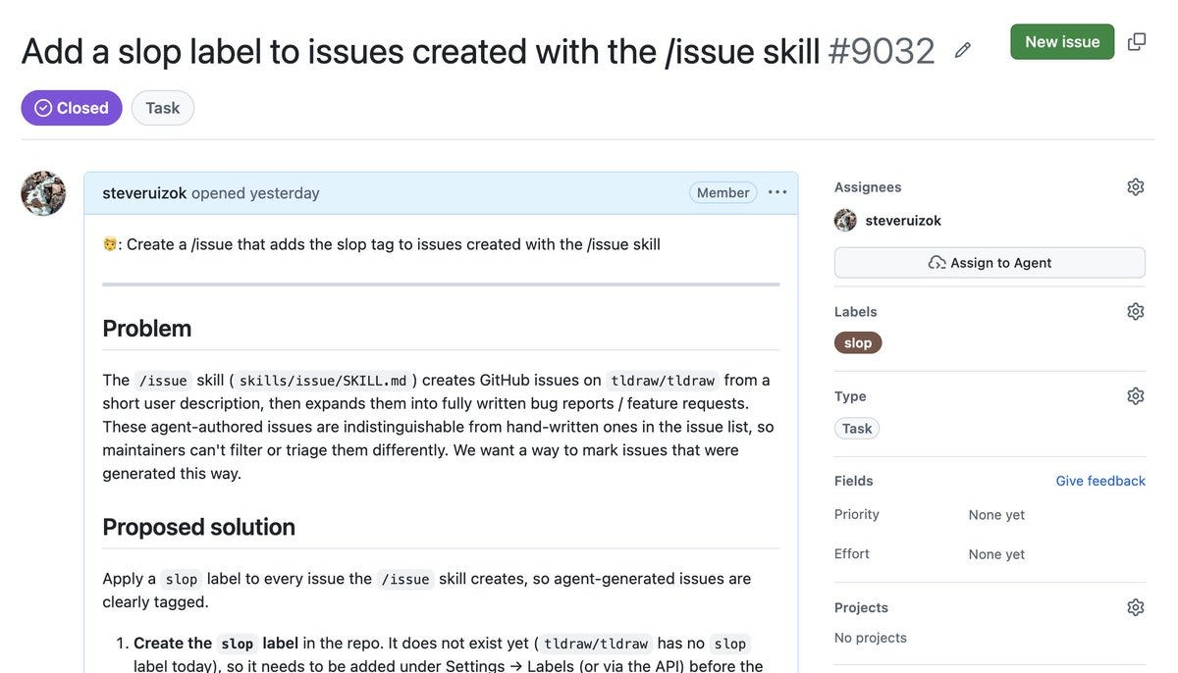Open the Labels gear settings
This screenshot has height=673, width=1178.
(1136, 311)
